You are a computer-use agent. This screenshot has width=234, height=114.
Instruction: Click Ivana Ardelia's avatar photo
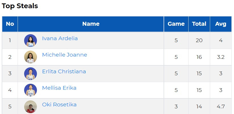point(30,40)
